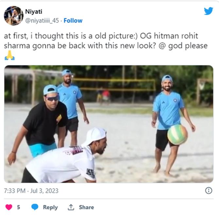Click the reply speech bubble icon
The image size is (219, 215).
(x=35, y=207)
